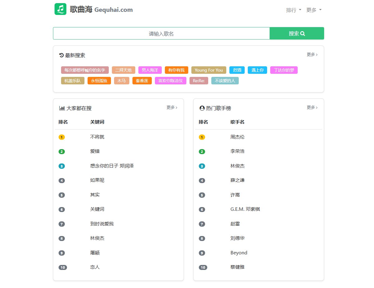Click the teal rank 3 badge for 林俊杰 singer
This screenshot has width=374, height=288.
(x=202, y=166)
